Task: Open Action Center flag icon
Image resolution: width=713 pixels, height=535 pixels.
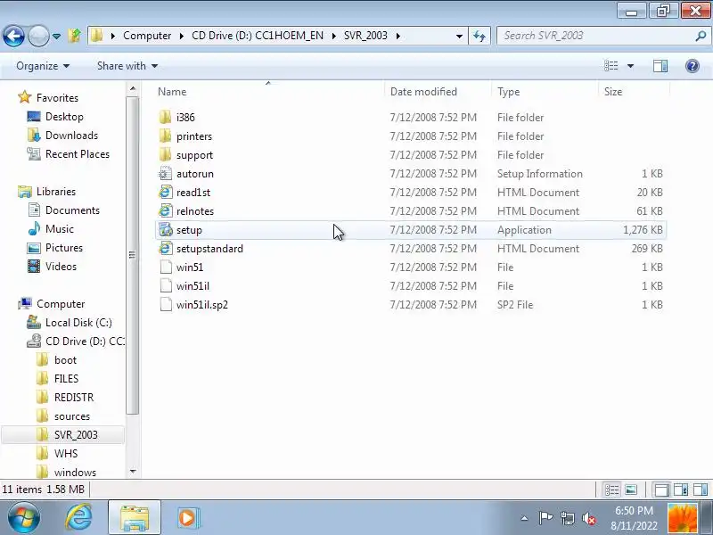Action: point(545,518)
